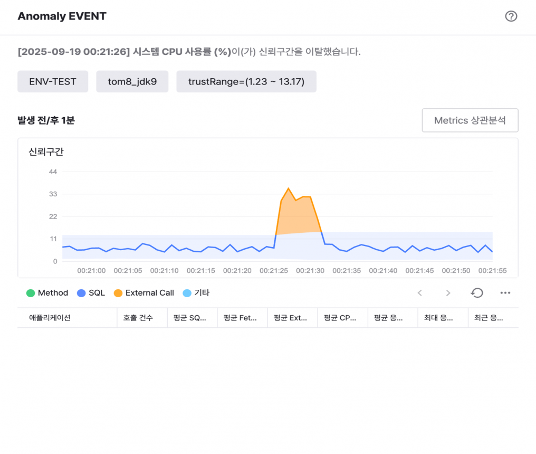This screenshot has height=454, width=536.
Task: Click the help question mark icon
Action: (x=511, y=16)
